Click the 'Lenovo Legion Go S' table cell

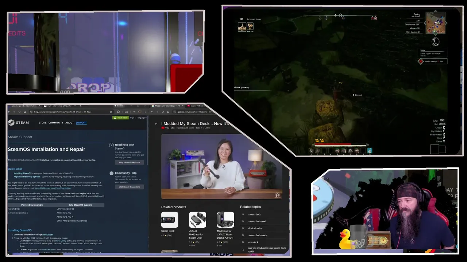18,213
